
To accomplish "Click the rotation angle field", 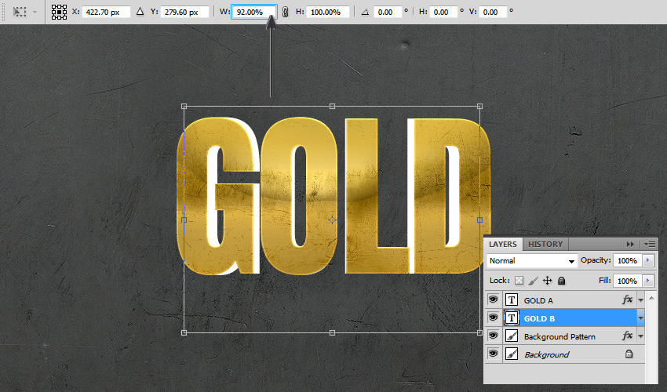I will [388, 12].
